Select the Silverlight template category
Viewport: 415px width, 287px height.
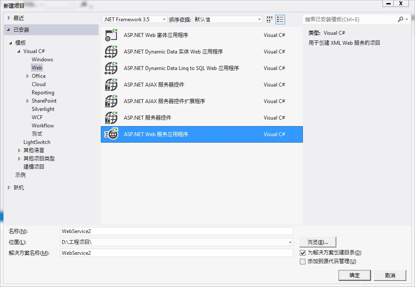[43, 109]
